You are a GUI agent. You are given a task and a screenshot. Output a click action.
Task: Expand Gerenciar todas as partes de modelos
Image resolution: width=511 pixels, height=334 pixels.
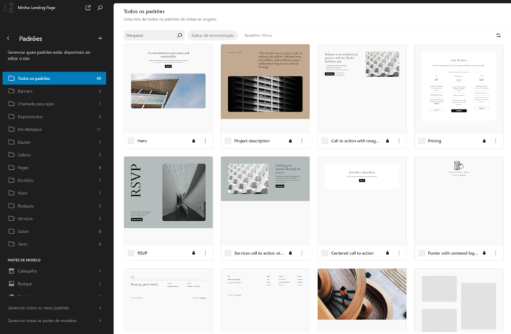pyautogui.click(x=54, y=321)
